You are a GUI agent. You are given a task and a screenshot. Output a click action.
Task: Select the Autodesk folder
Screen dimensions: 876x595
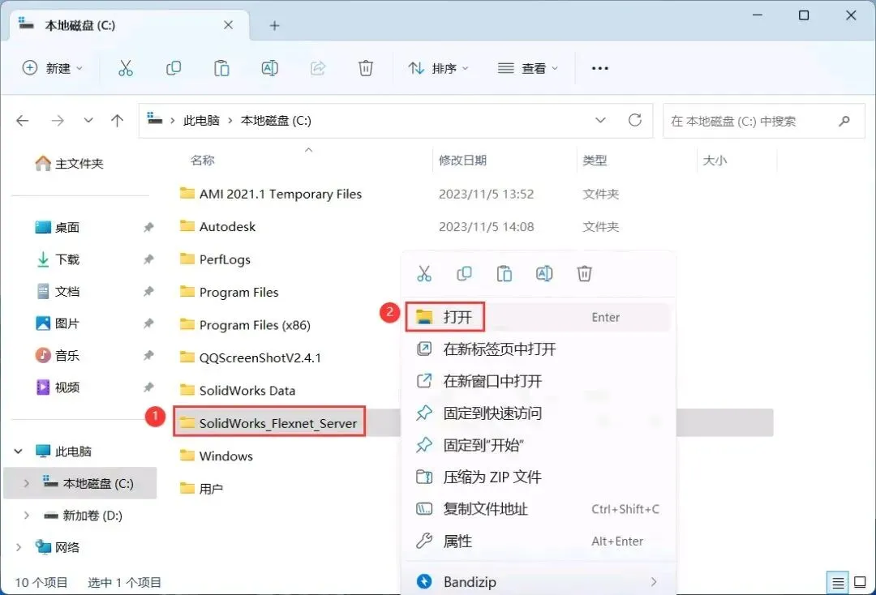[218, 227]
